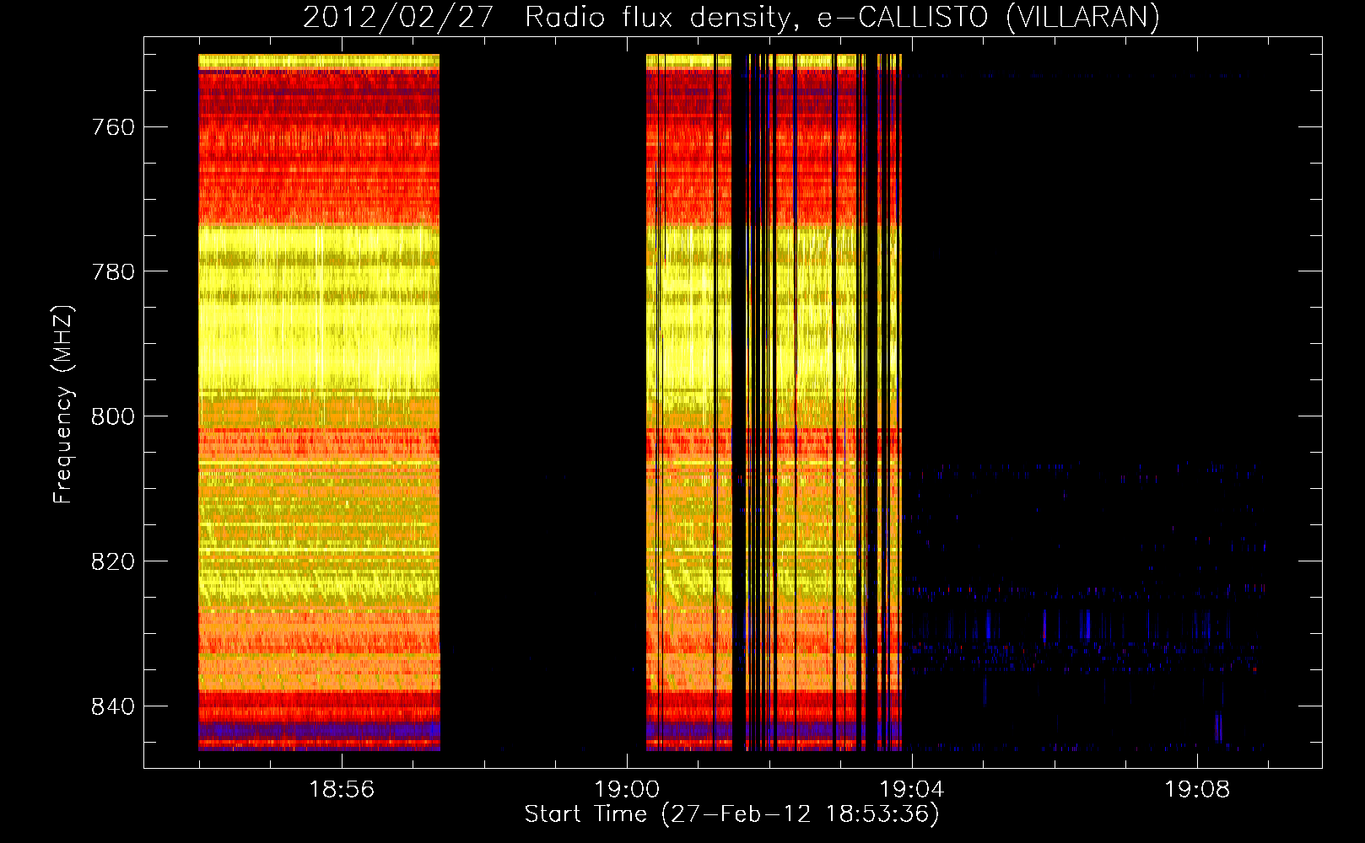Click the plot title '2012/02/27 Radio flux density'
Image resolution: width=1365 pixels, height=843 pixels.
click(x=550, y=17)
